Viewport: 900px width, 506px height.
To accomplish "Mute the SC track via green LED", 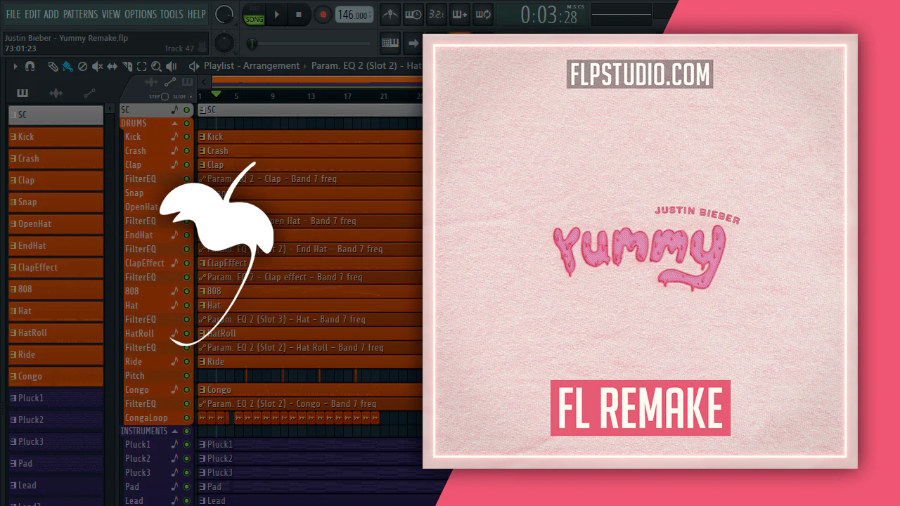I will click(x=186, y=110).
